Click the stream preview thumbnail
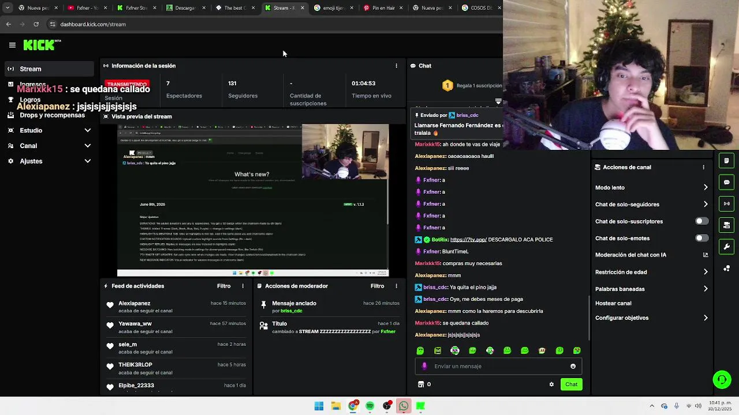This screenshot has width=739, height=415. click(253, 200)
